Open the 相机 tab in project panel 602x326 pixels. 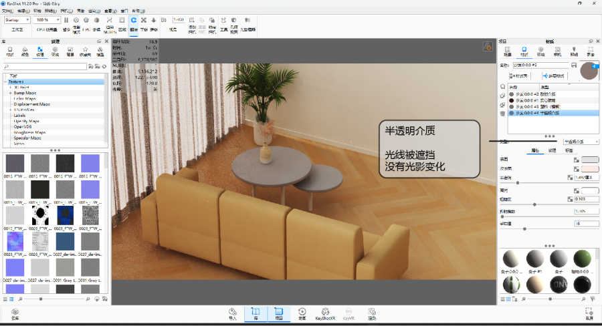click(557, 51)
